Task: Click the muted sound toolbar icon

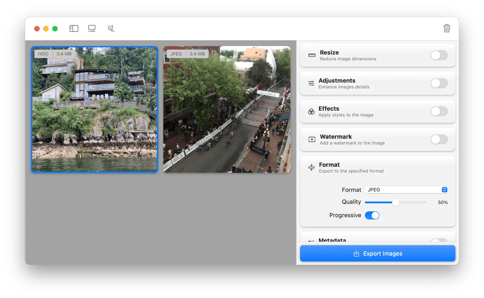Action: click(111, 29)
